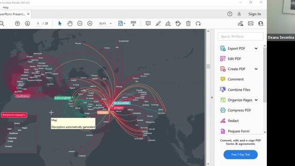Select the PowerPoint Present... document tab
The width and height of the screenshot is (295, 166).
(x=12, y=14)
